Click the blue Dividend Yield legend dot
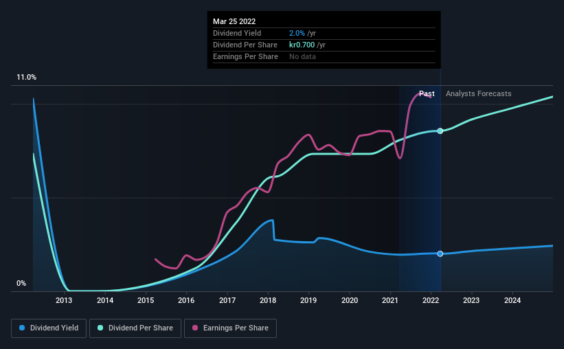Viewport: 564px width, 349px height. tap(22, 328)
